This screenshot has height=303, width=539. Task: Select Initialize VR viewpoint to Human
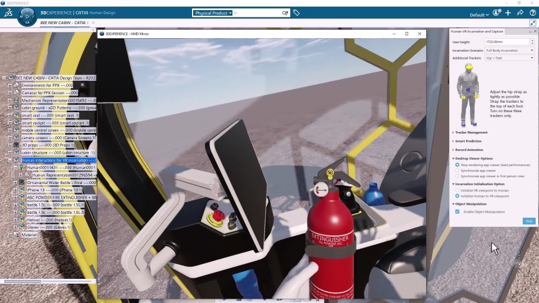(x=457, y=190)
